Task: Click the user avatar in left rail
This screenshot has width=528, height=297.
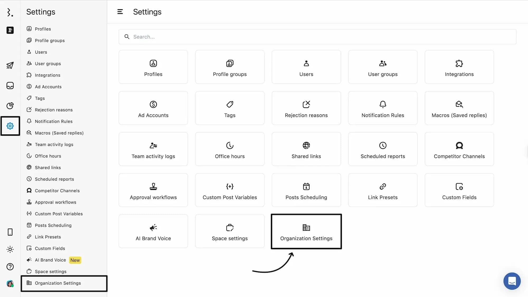Action: (10, 284)
